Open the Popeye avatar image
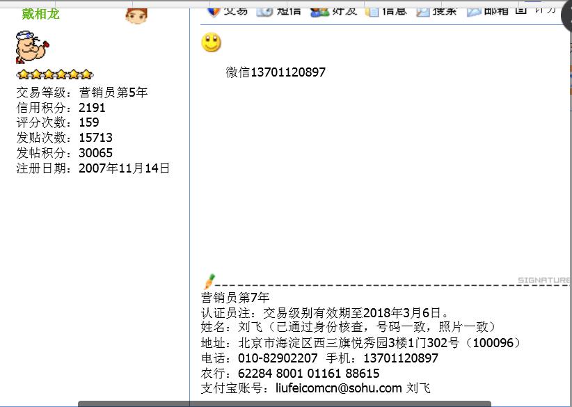This screenshot has width=572, height=407. point(33,48)
